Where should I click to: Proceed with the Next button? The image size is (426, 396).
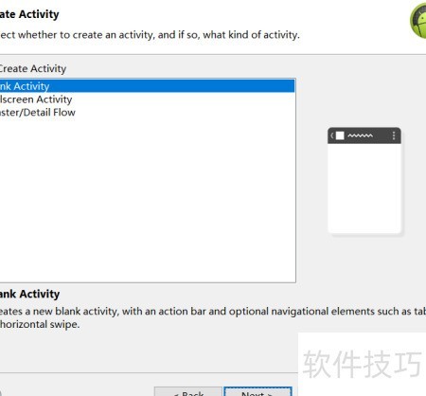(x=257, y=391)
